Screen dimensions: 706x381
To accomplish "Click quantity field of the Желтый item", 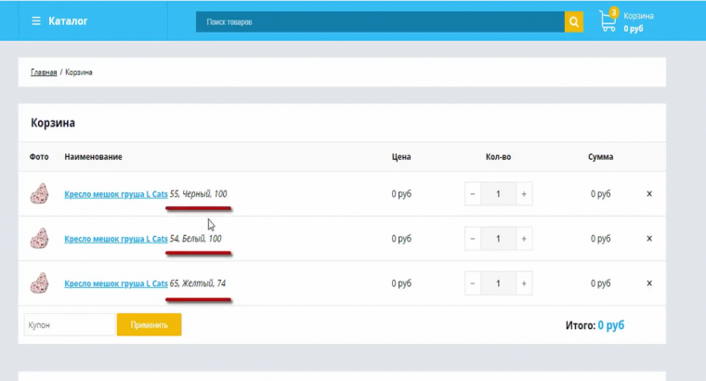I will [498, 283].
